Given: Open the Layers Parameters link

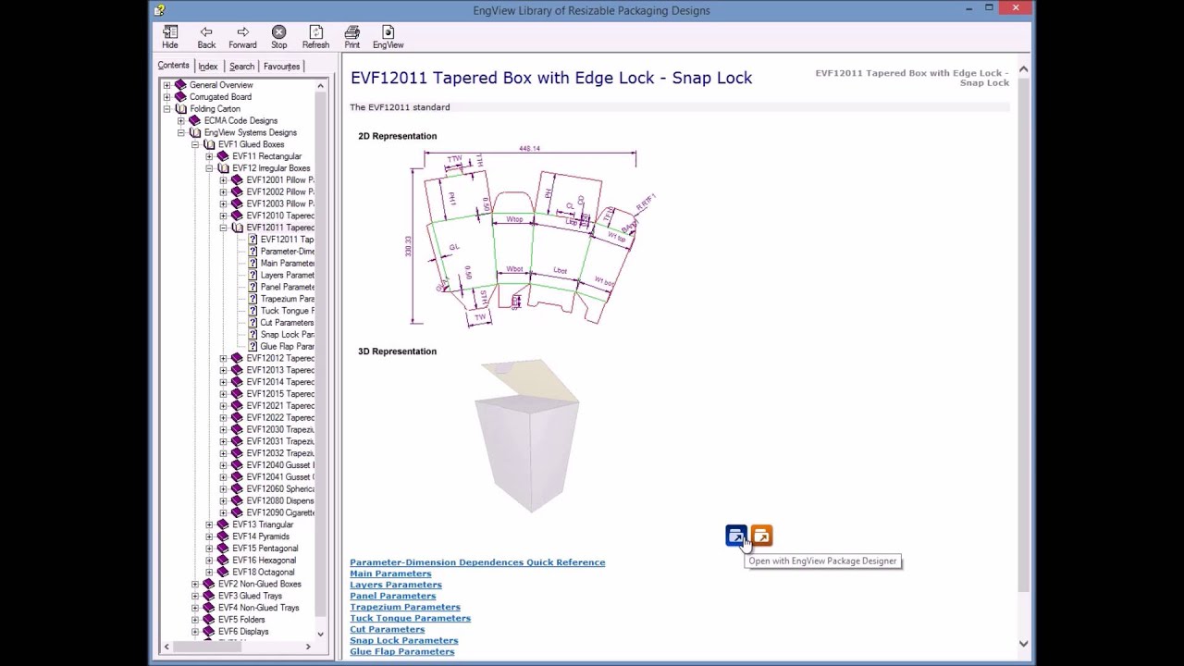Looking at the screenshot, I should [x=396, y=585].
